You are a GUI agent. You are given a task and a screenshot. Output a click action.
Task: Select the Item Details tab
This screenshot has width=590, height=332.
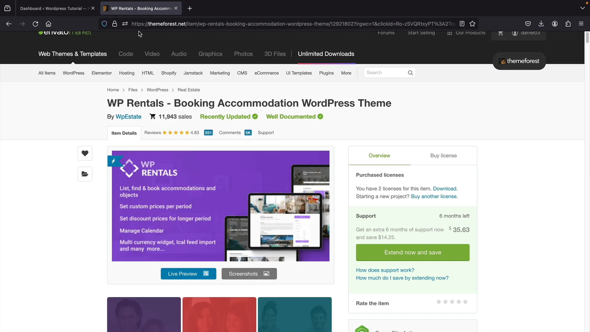point(124,133)
